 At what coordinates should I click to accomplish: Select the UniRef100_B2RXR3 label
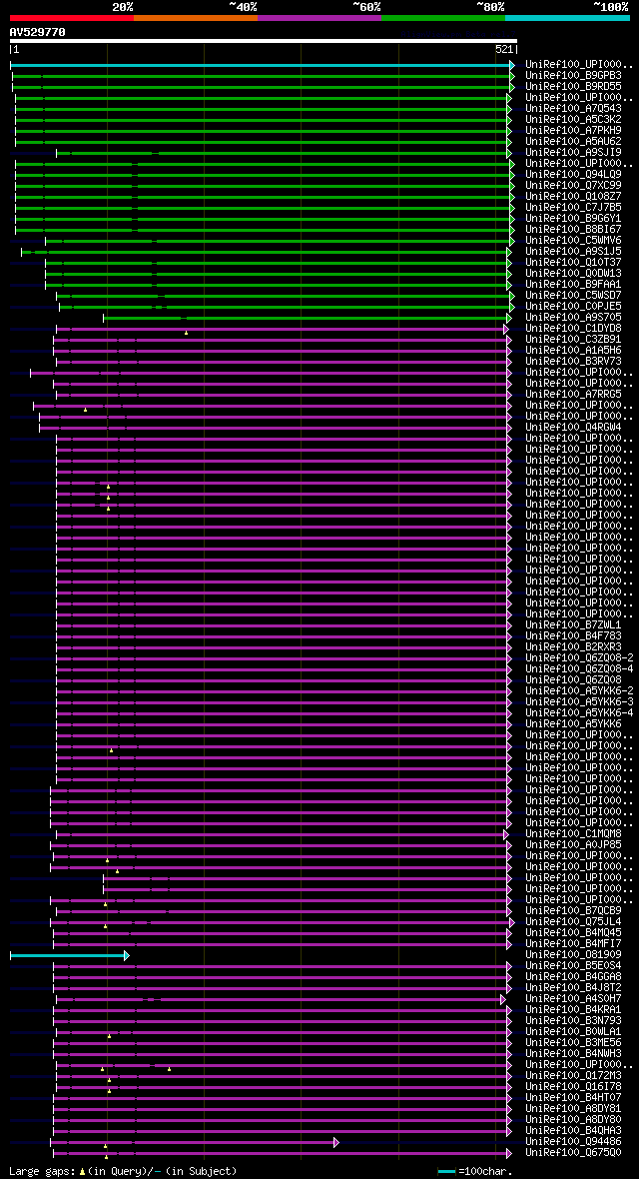click(573, 646)
